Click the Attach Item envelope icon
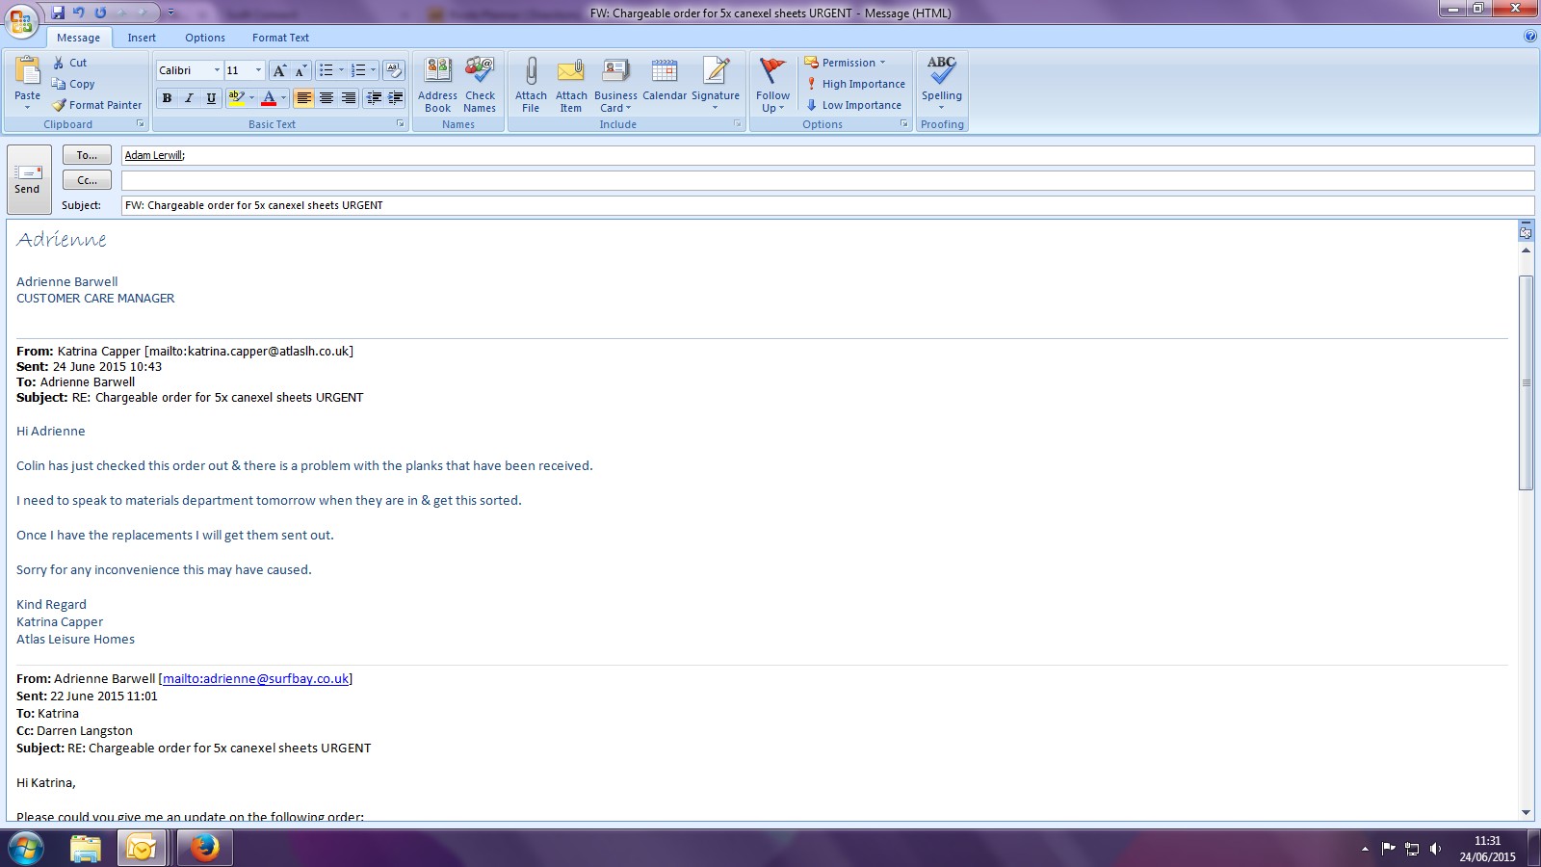This screenshot has height=867, width=1541. tap(571, 72)
